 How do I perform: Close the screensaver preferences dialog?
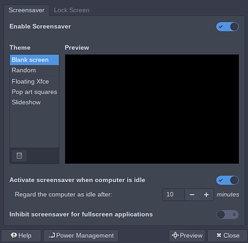pyautogui.click(x=227, y=236)
